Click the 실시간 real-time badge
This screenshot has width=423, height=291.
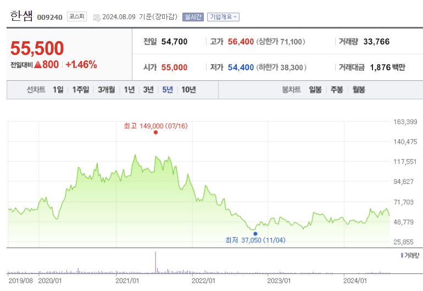pyautogui.click(x=193, y=17)
